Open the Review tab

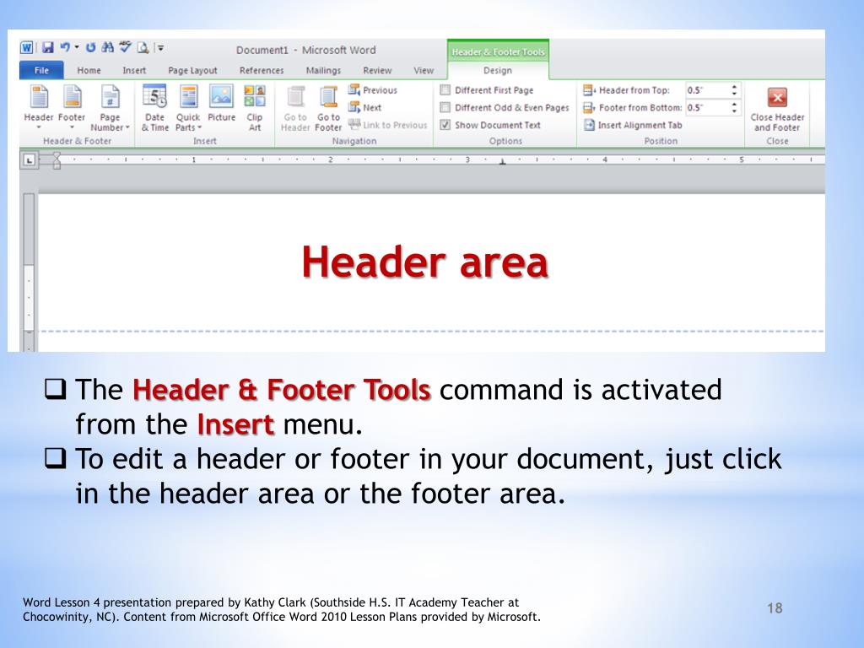(x=377, y=71)
